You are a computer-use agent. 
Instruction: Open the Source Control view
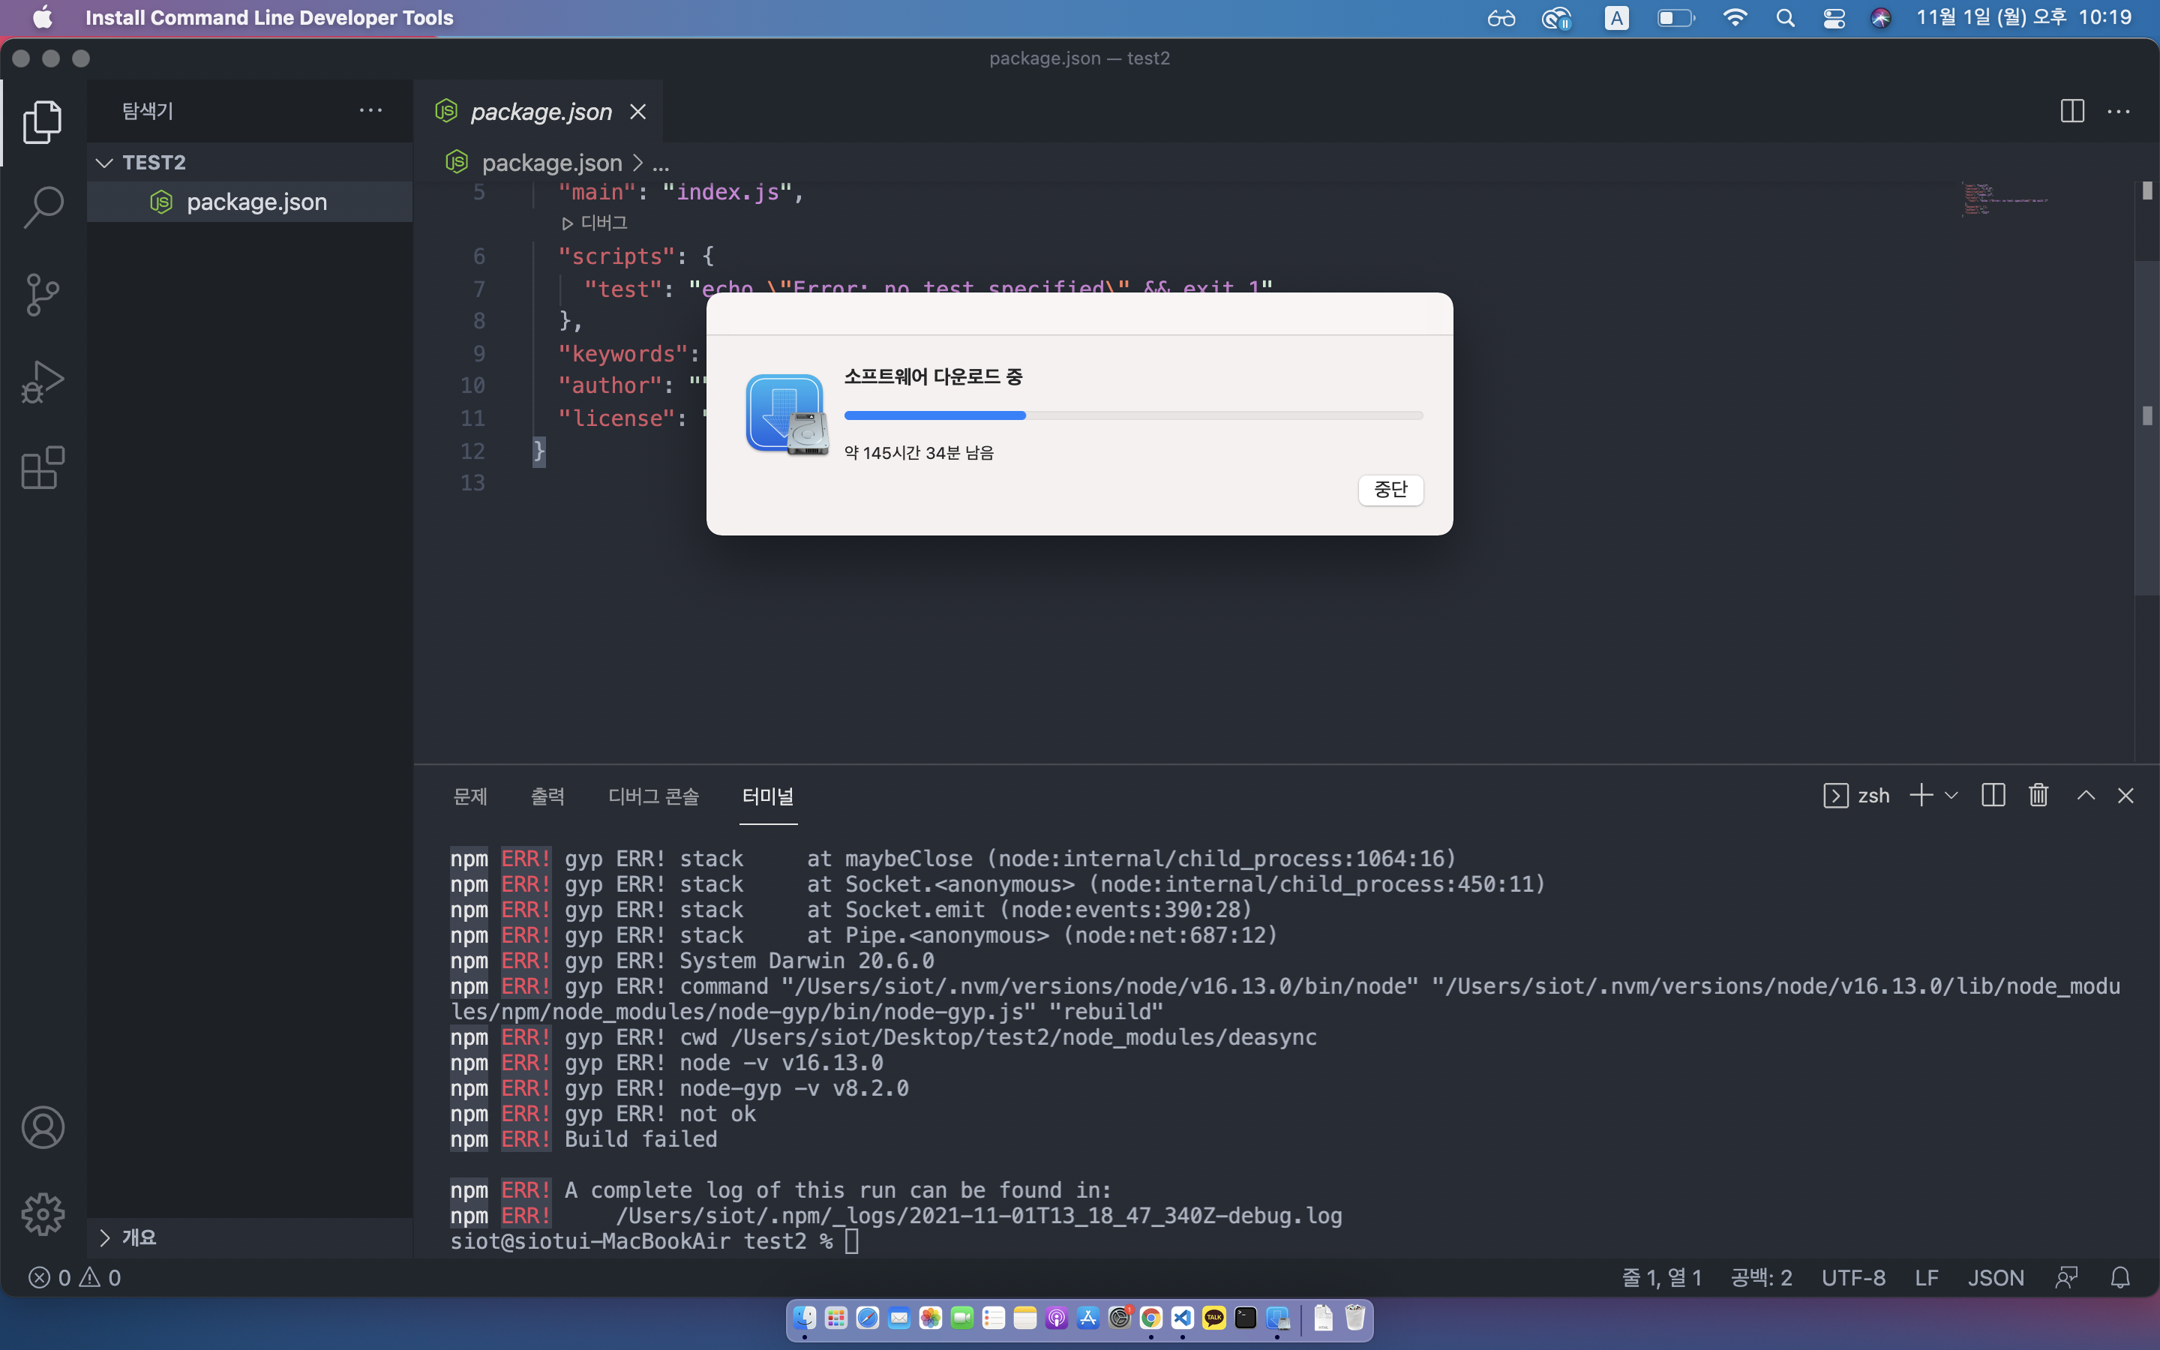(x=43, y=295)
